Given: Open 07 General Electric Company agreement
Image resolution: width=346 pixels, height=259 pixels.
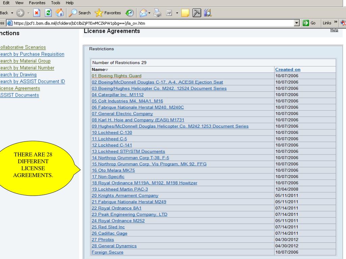Looking at the screenshot, I should [122, 114].
